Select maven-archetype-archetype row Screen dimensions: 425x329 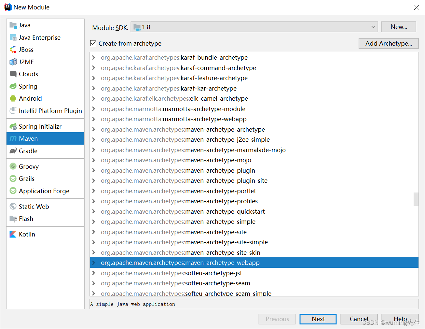254,129
